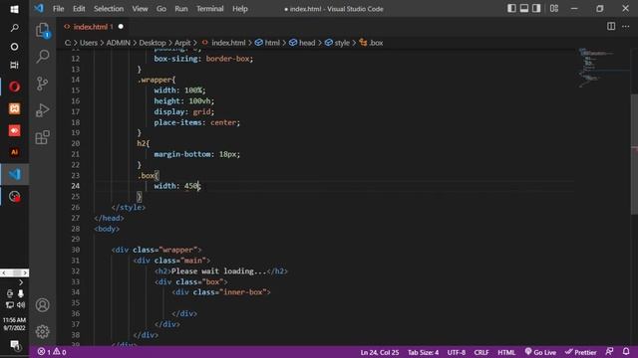This screenshot has height=358, width=638.
Task: Open the Source Control view
Action: pyautogui.click(x=42, y=84)
